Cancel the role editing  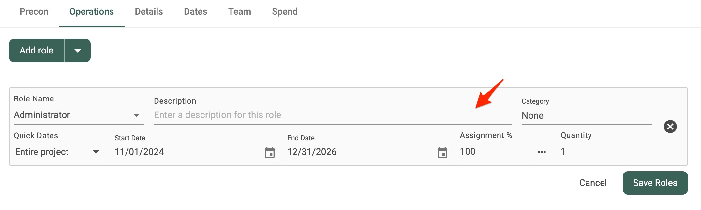593,183
